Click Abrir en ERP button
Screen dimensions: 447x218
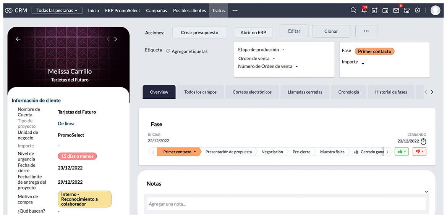253,32
